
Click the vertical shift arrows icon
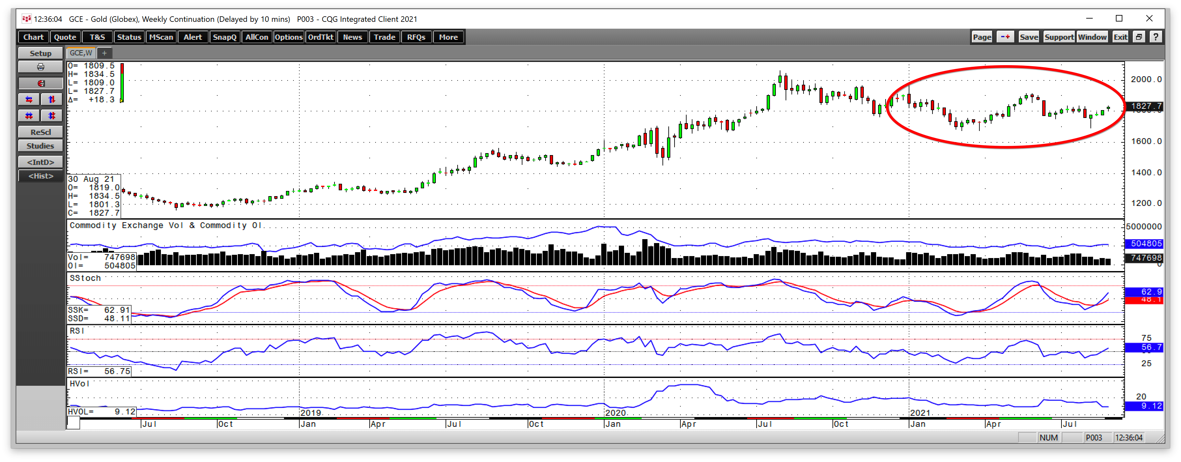[52, 99]
